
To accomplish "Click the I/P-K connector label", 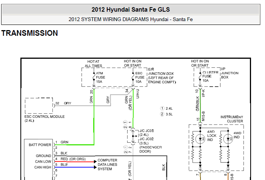I will tap(203, 93).
